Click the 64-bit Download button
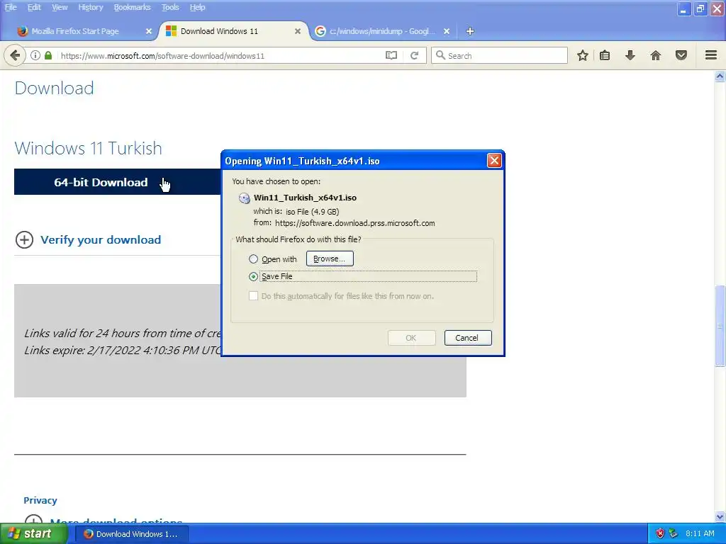The image size is (726, 544). [118, 182]
